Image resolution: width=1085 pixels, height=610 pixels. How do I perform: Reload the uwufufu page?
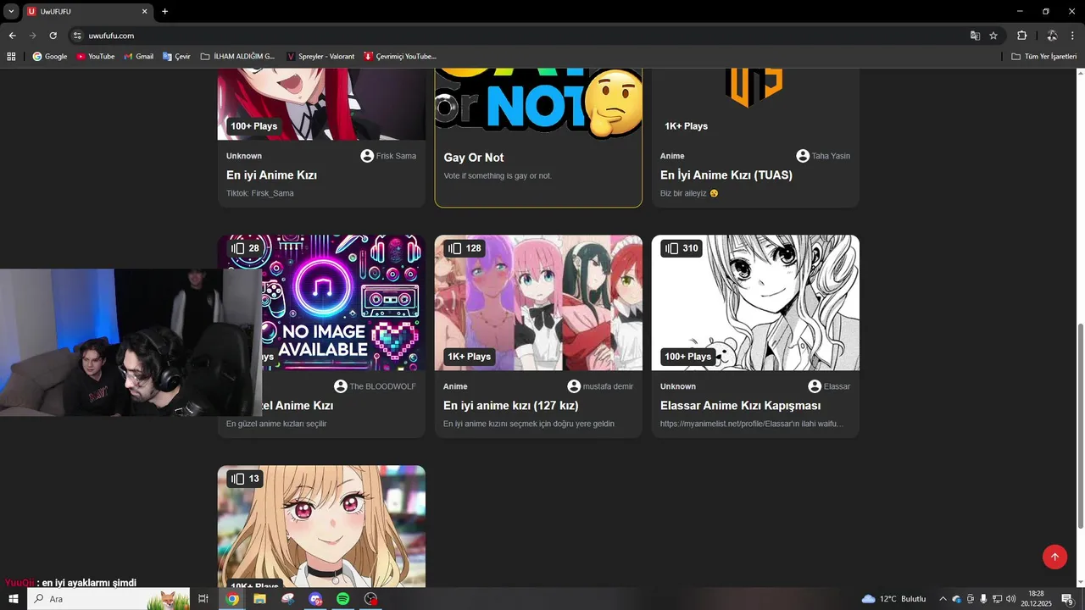(53, 36)
